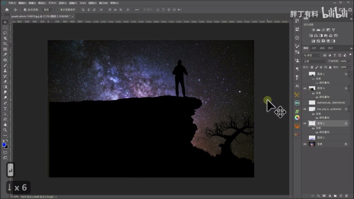Viewport: 354px width, 199px height.
Task: Close the pexels-photo document tab
Action: click(72, 17)
